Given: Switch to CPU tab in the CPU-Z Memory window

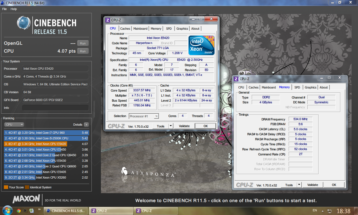Looking at the screenshot, I should click(241, 87).
